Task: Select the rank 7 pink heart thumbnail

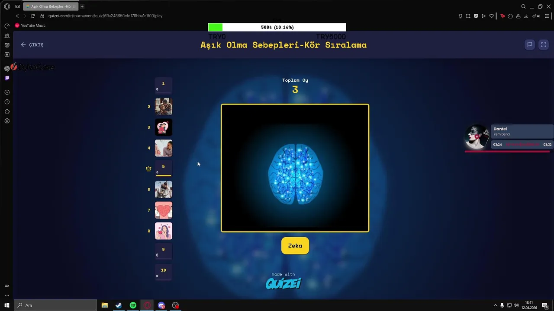Action: pyautogui.click(x=164, y=210)
